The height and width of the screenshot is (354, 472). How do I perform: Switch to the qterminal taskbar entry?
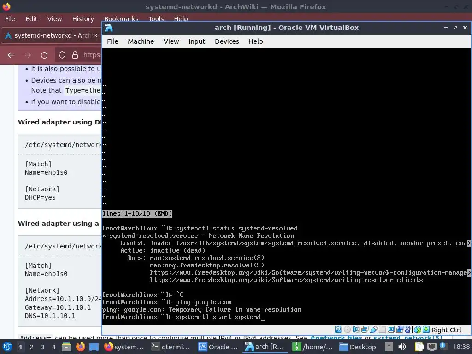[x=171, y=347]
